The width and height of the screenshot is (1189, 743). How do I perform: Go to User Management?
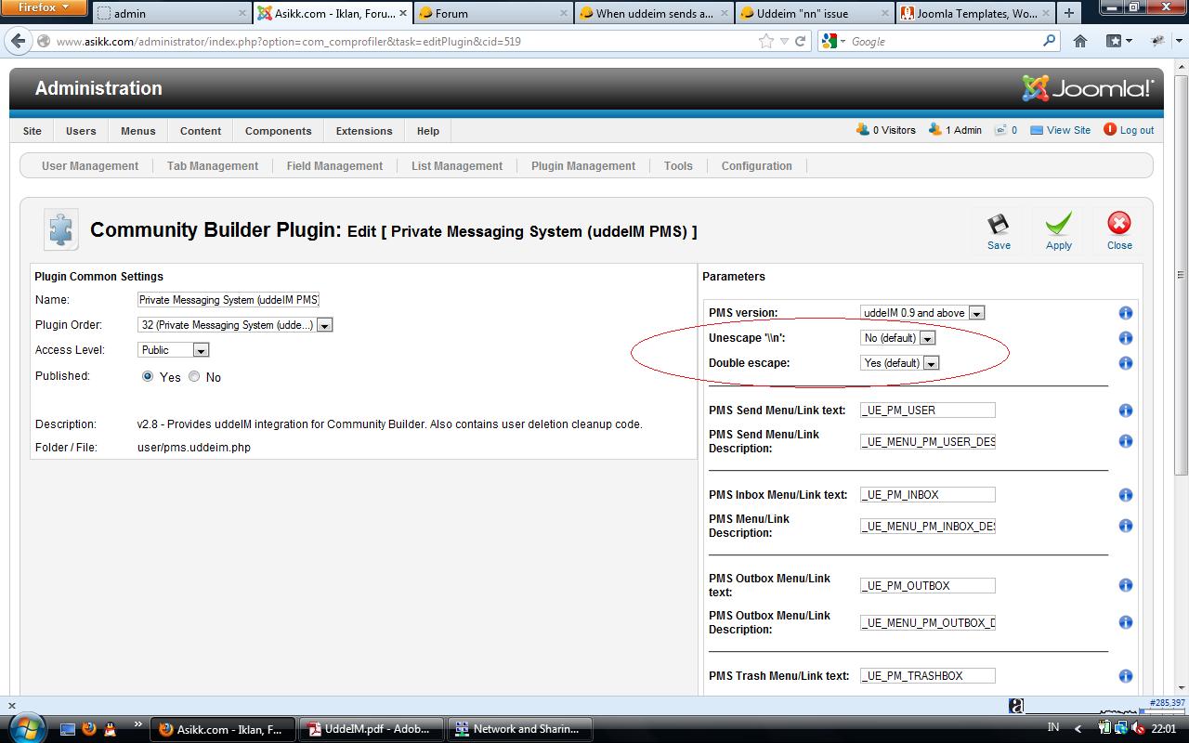(90, 166)
